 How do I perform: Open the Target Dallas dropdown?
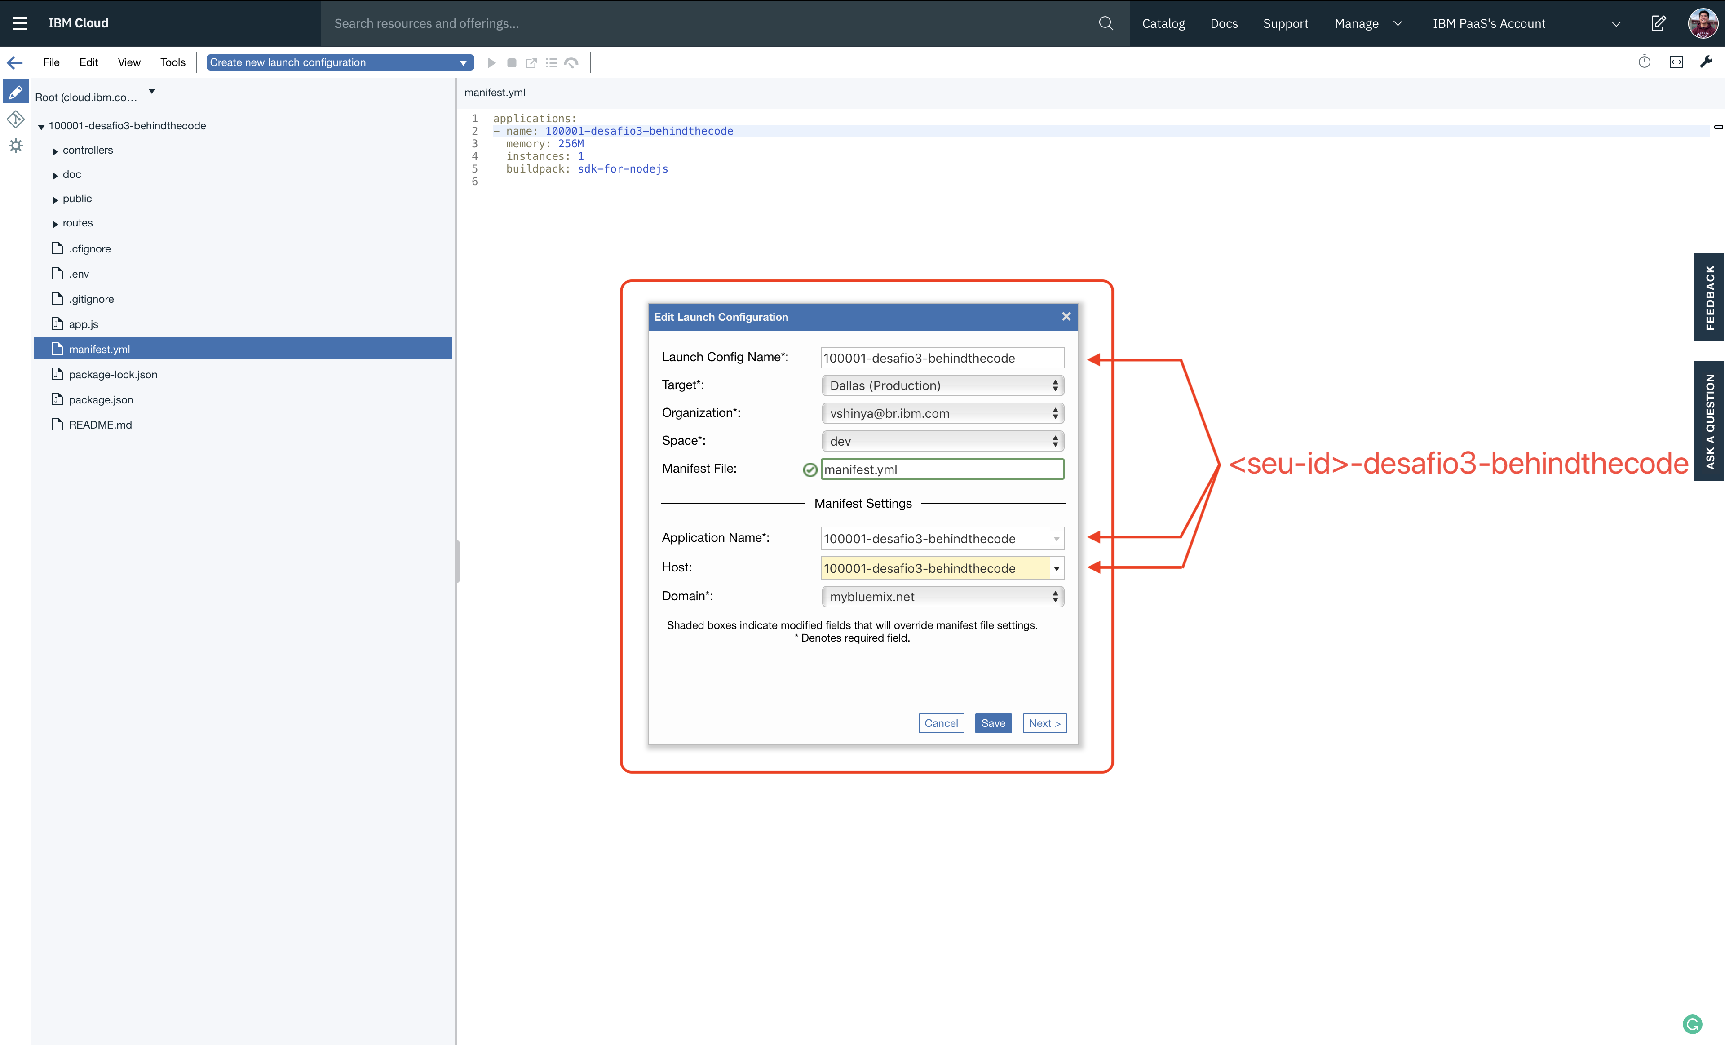[x=942, y=385]
